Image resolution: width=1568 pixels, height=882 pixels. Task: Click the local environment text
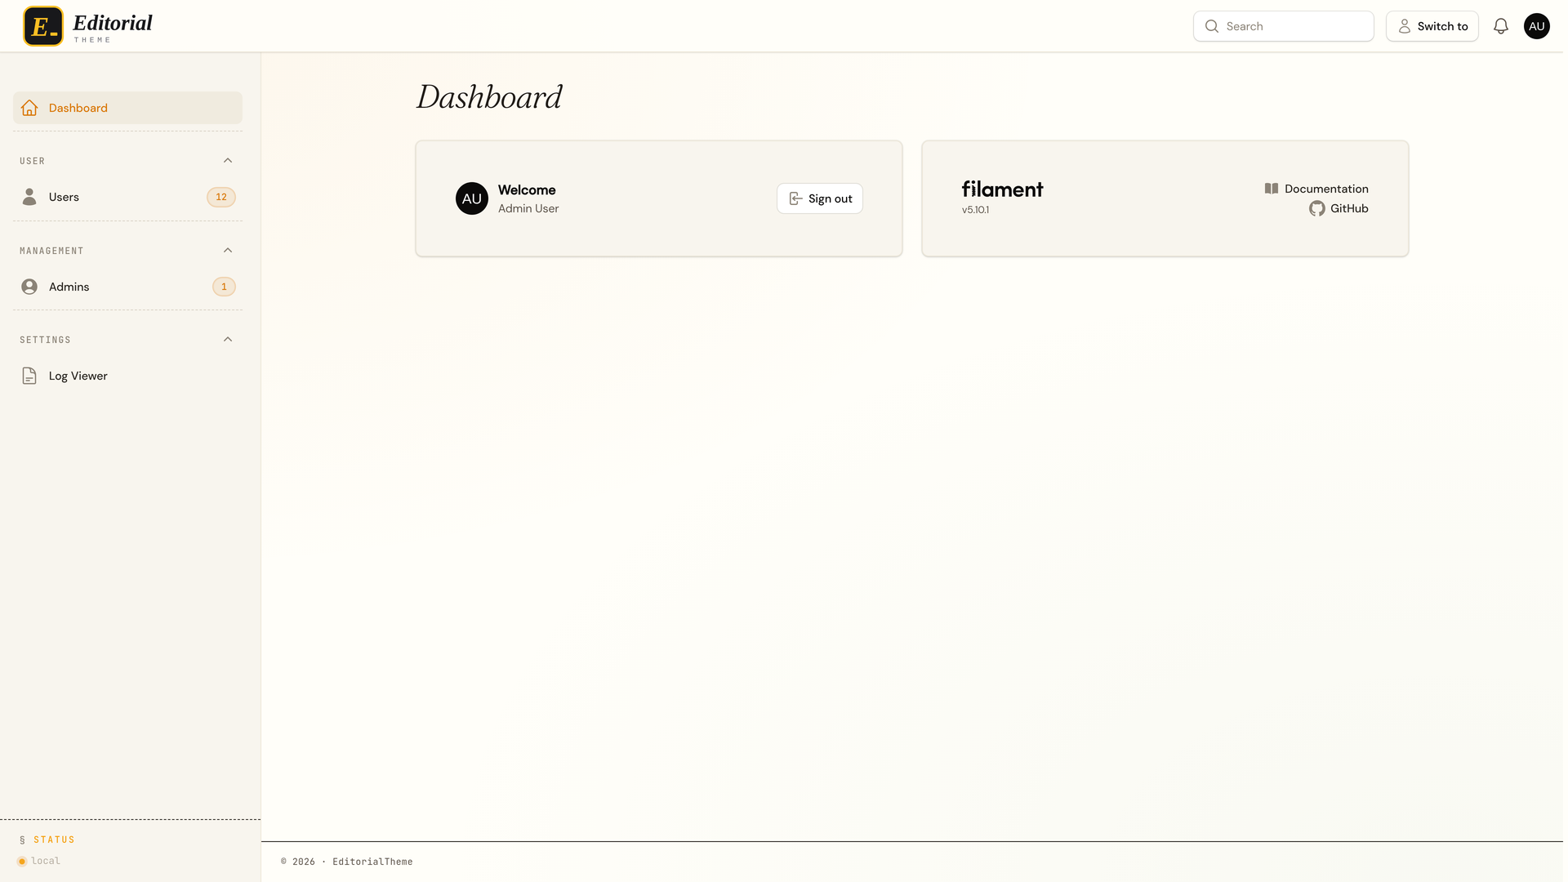pos(46,862)
